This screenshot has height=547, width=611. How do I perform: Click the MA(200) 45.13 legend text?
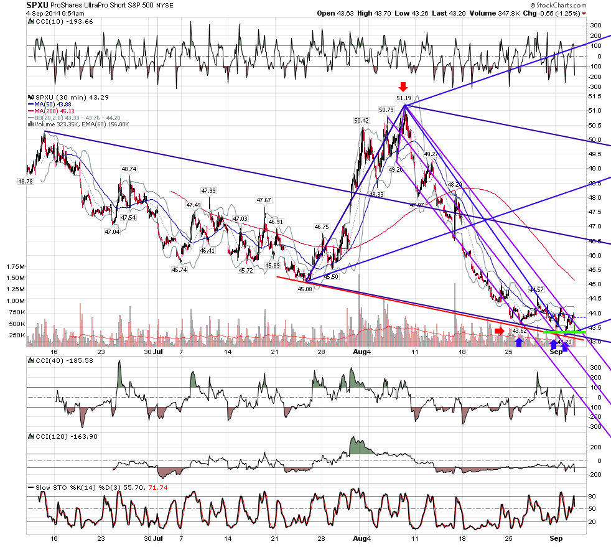[54, 111]
